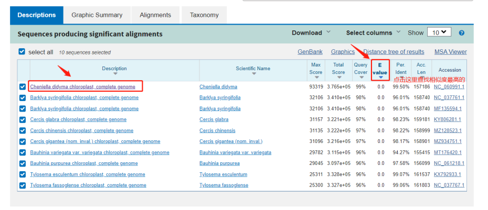Open Cercis glabra chloroplast complete genome link

pyautogui.click(x=78, y=119)
